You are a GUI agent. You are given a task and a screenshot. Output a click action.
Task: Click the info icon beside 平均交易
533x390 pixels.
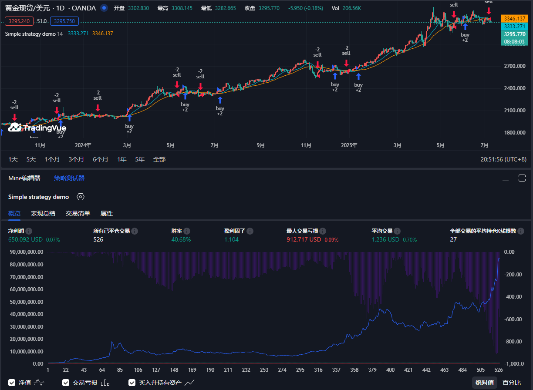click(x=398, y=231)
